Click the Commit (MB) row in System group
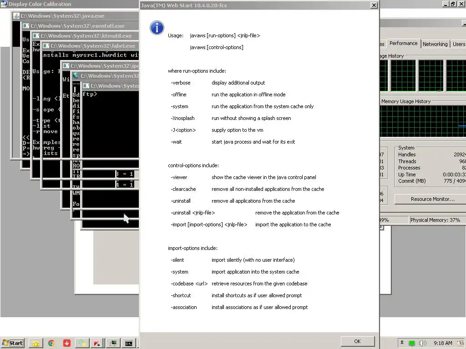The image size is (466, 349). coord(432,181)
